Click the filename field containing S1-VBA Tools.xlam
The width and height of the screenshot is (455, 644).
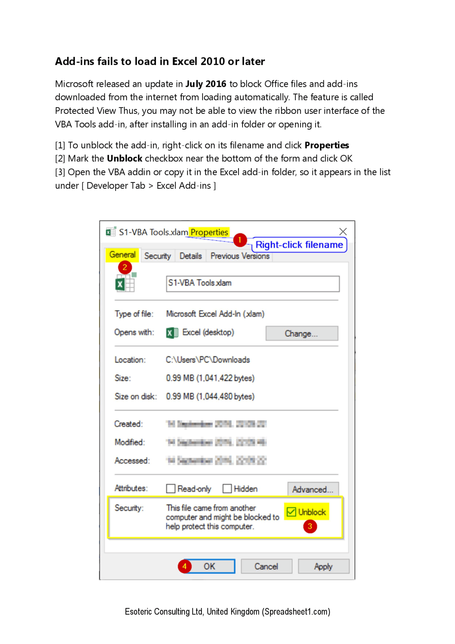pyautogui.click(x=253, y=284)
